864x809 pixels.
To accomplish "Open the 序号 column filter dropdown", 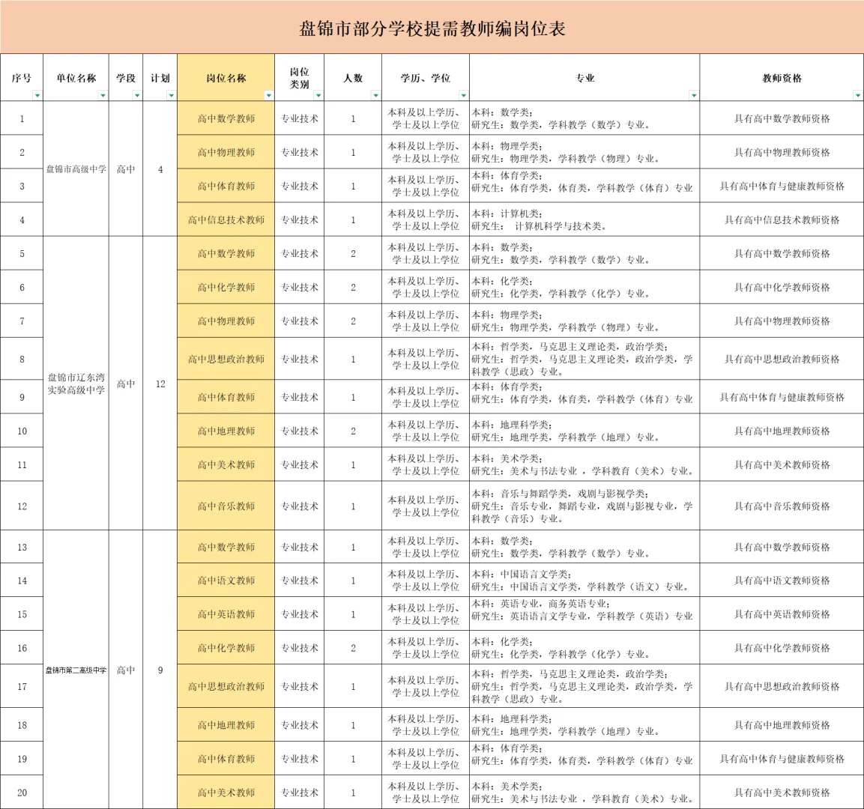I will (x=37, y=95).
